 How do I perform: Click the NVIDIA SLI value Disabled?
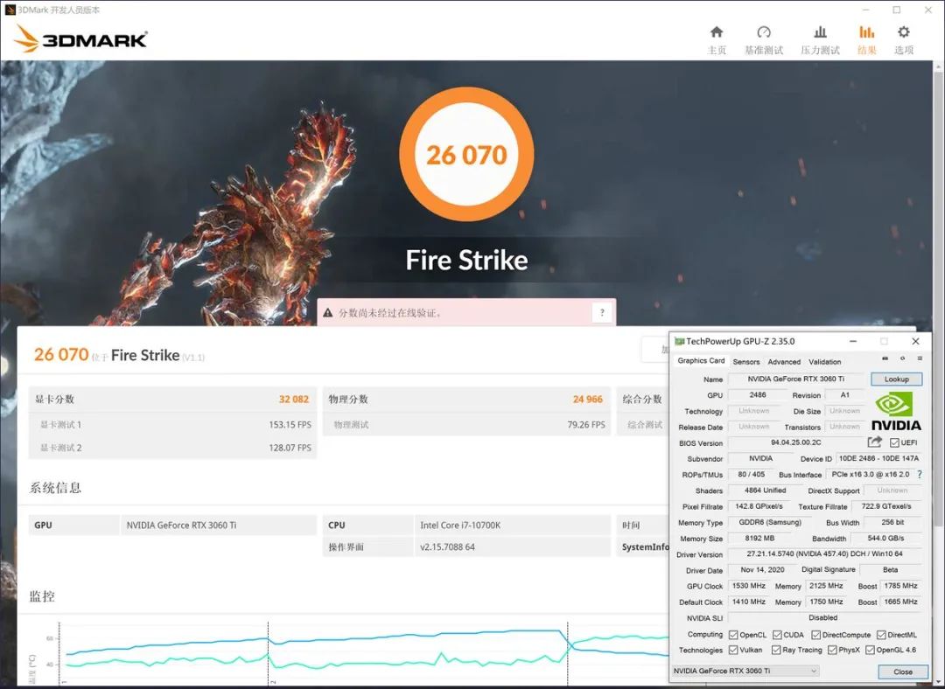[824, 618]
